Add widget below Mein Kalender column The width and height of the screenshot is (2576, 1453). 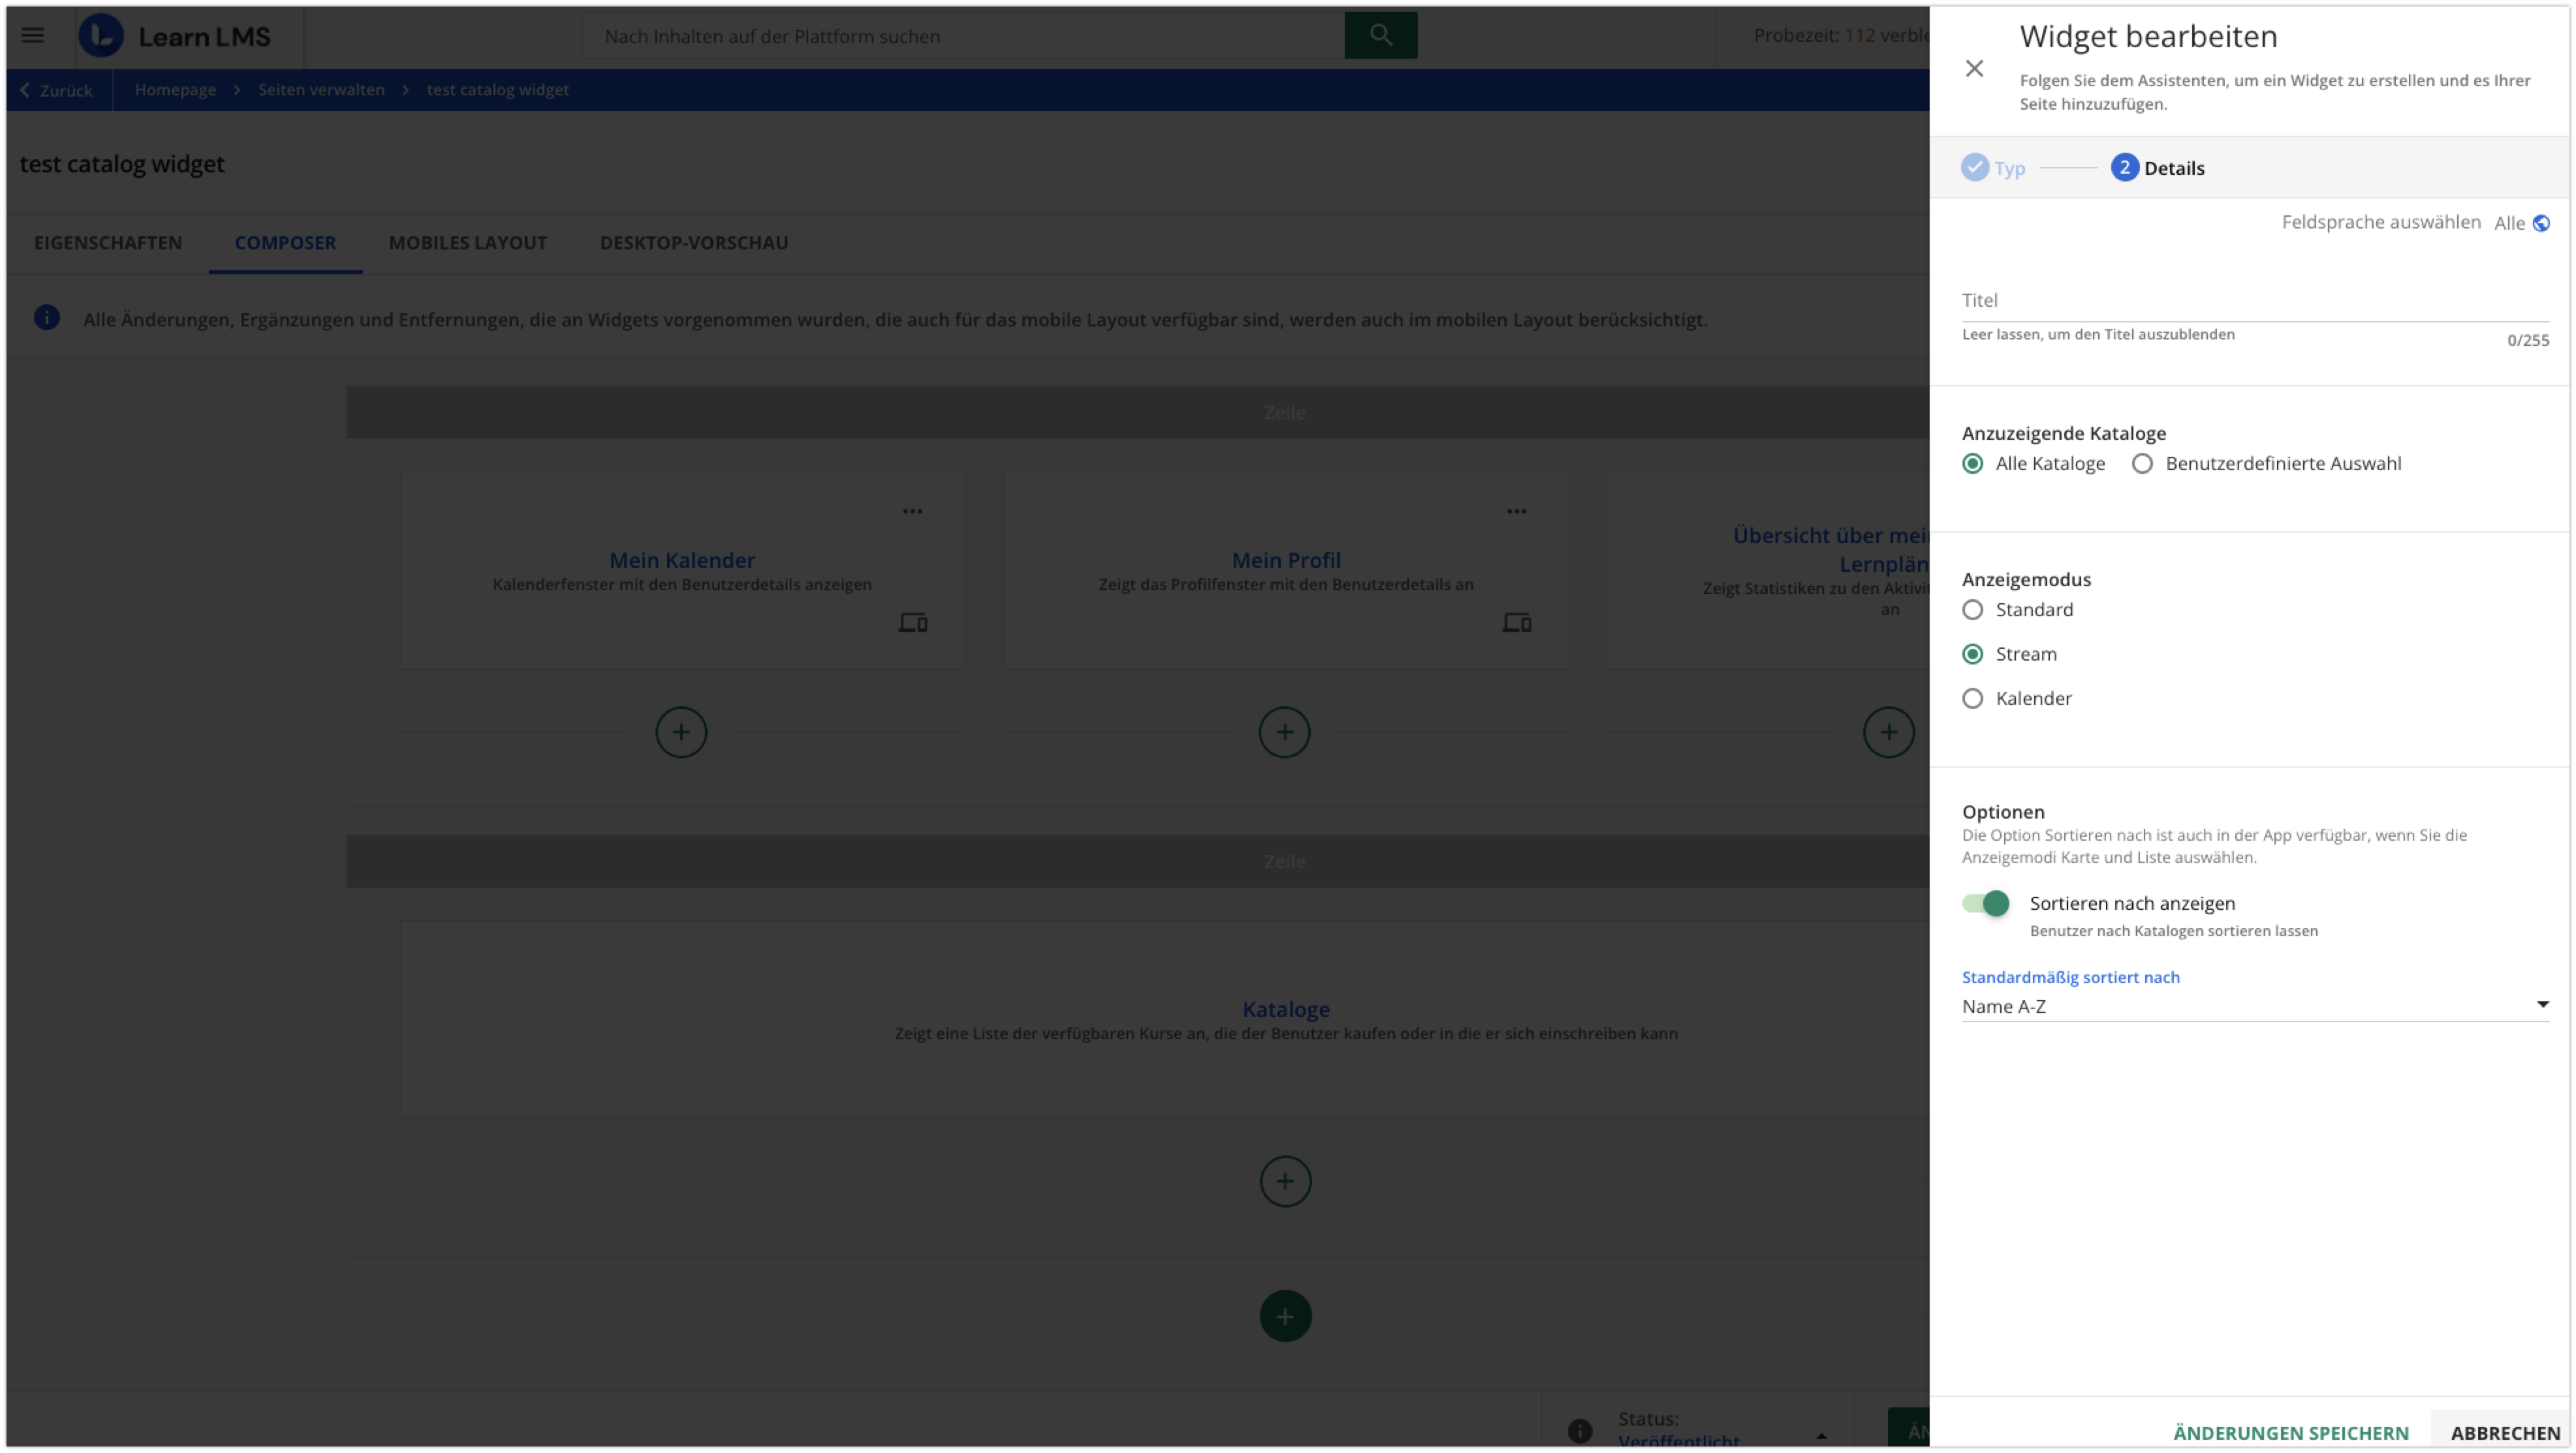coord(681,732)
